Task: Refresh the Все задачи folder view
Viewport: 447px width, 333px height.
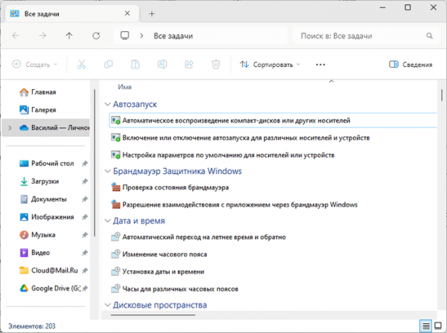Action: [96, 36]
